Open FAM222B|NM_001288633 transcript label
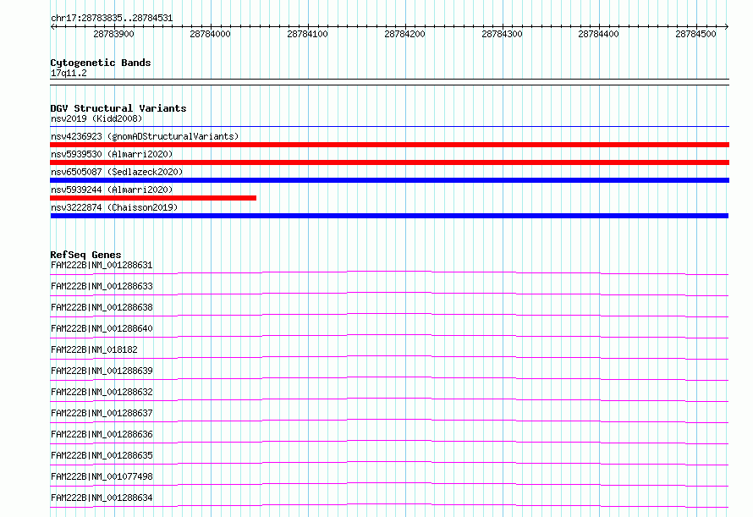Screen dimensions: 753x517 tap(102, 286)
